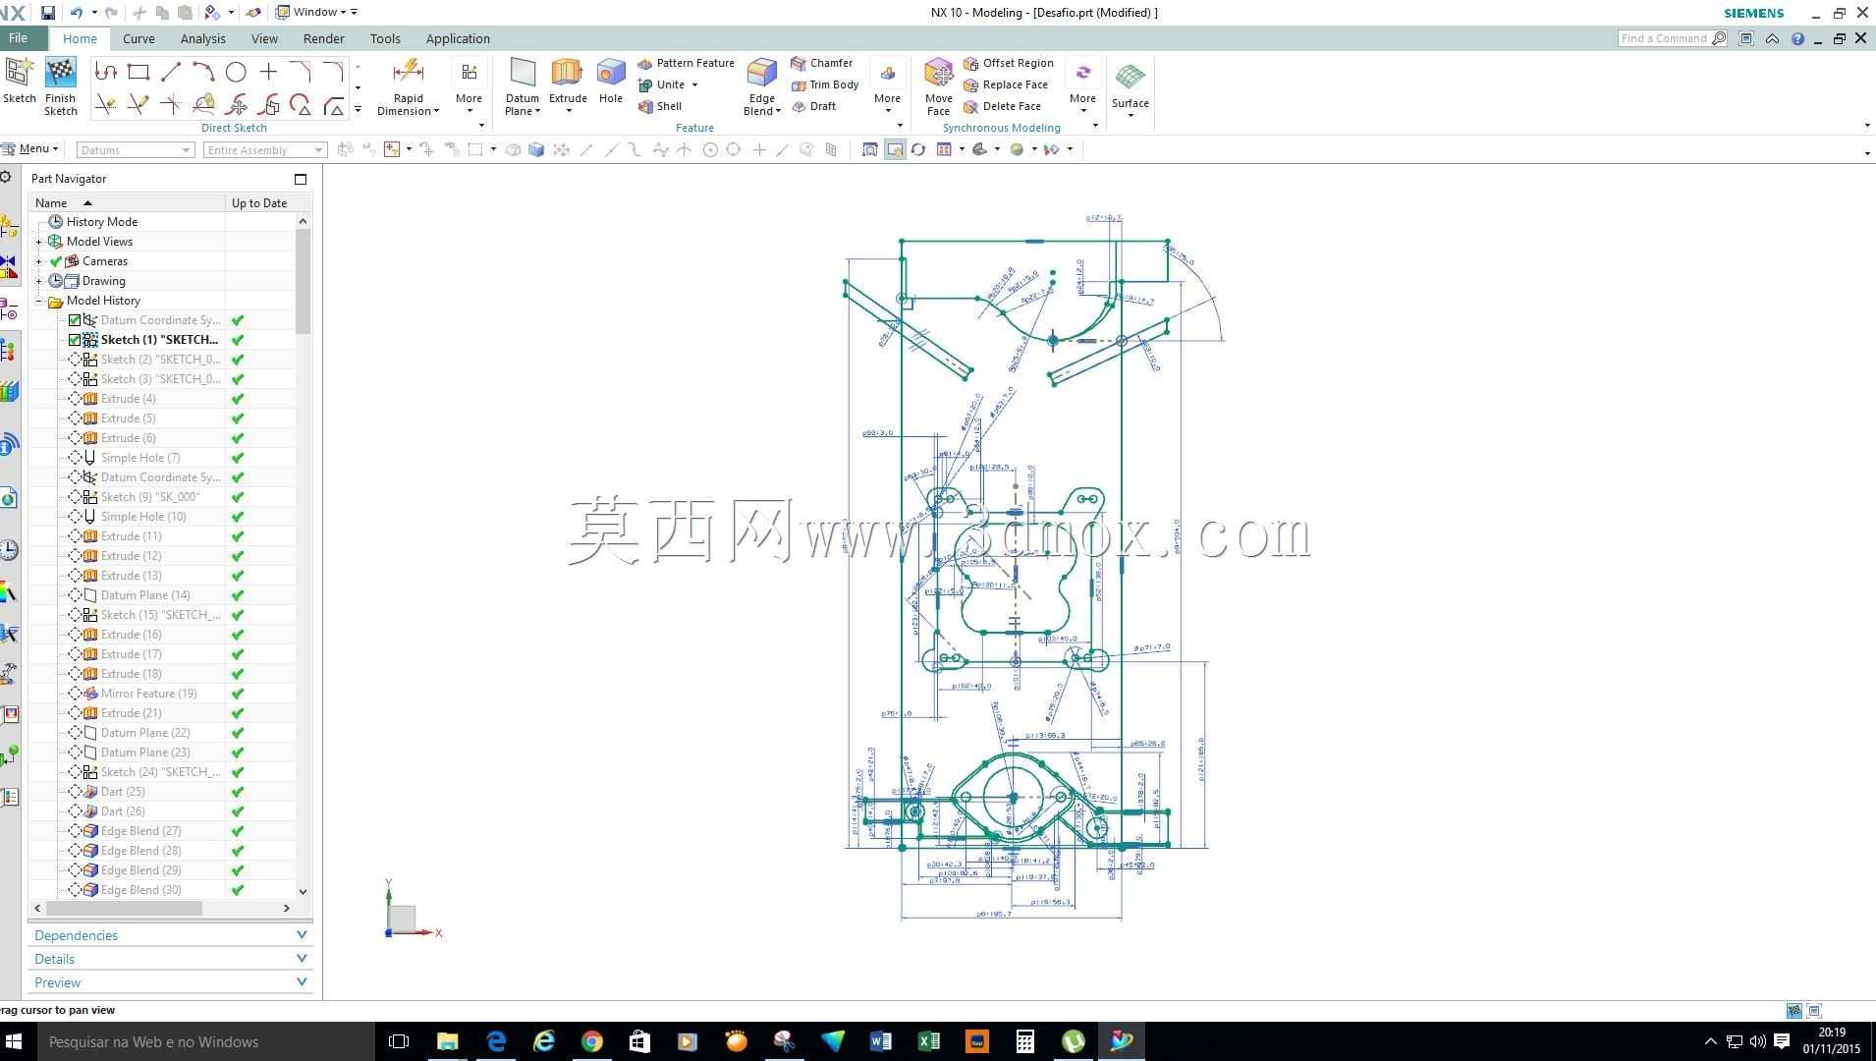
Task: Open Excel from the taskbar
Action: click(x=929, y=1041)
